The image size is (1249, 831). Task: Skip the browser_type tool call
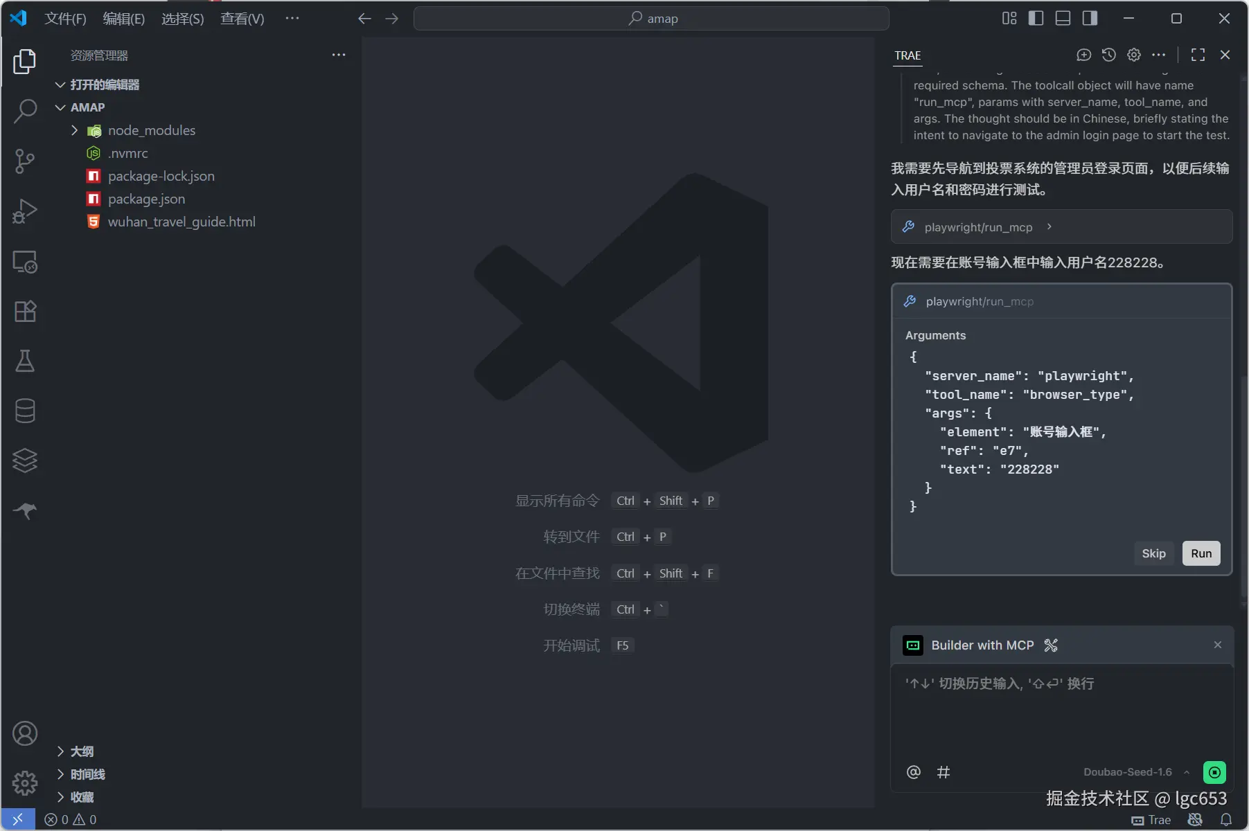1153,553
